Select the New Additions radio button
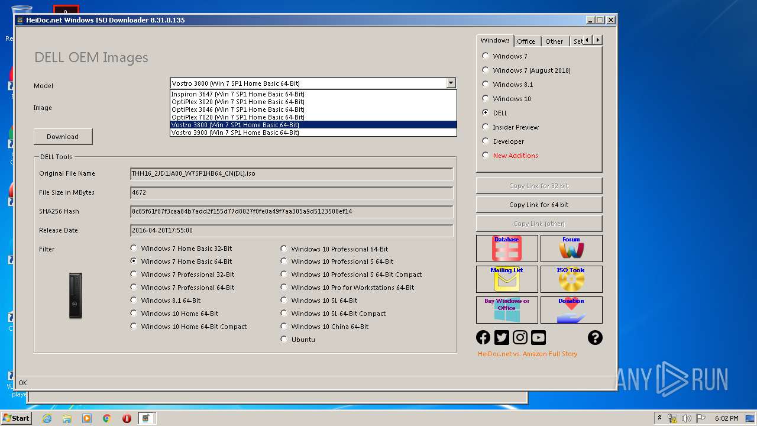Image resolution: width=757 pixels, height=426 pixels. (x=486, y=155)
